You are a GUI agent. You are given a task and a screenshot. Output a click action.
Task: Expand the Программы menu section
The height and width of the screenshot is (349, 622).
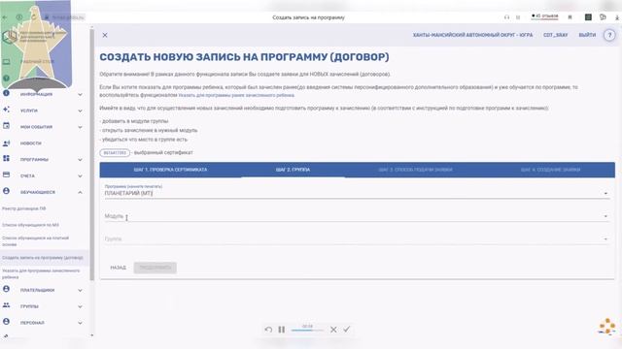80,160
